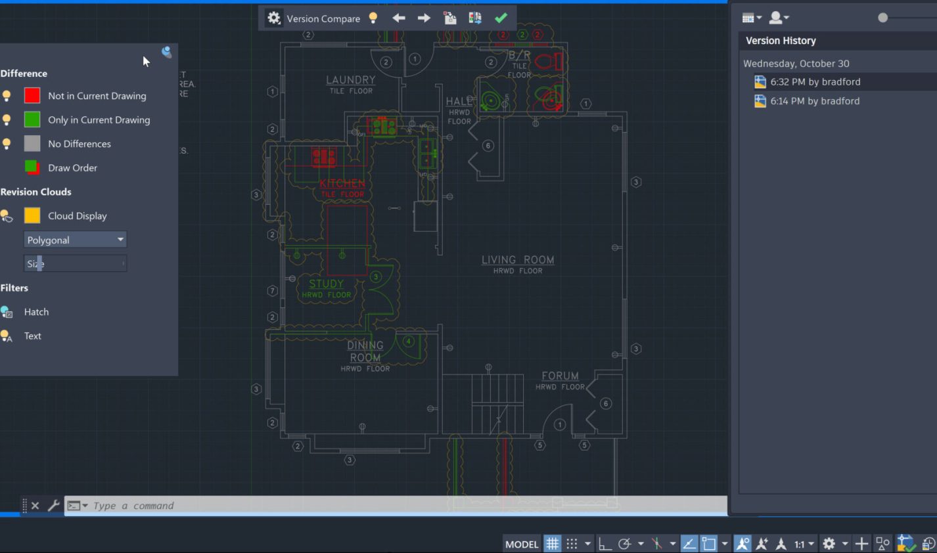The image size is (937, 553).
Task: Click drawing compare status icon with checkmark
Action: point(906,544)
